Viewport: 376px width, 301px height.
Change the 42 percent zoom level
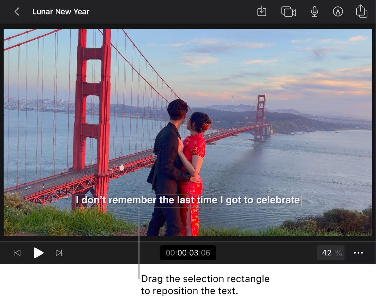click(330, 253)
